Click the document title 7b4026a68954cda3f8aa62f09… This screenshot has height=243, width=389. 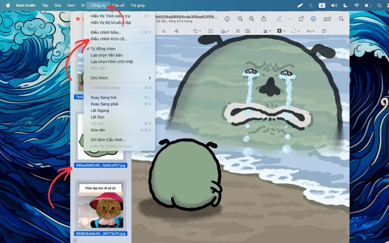tap(186, 17)
